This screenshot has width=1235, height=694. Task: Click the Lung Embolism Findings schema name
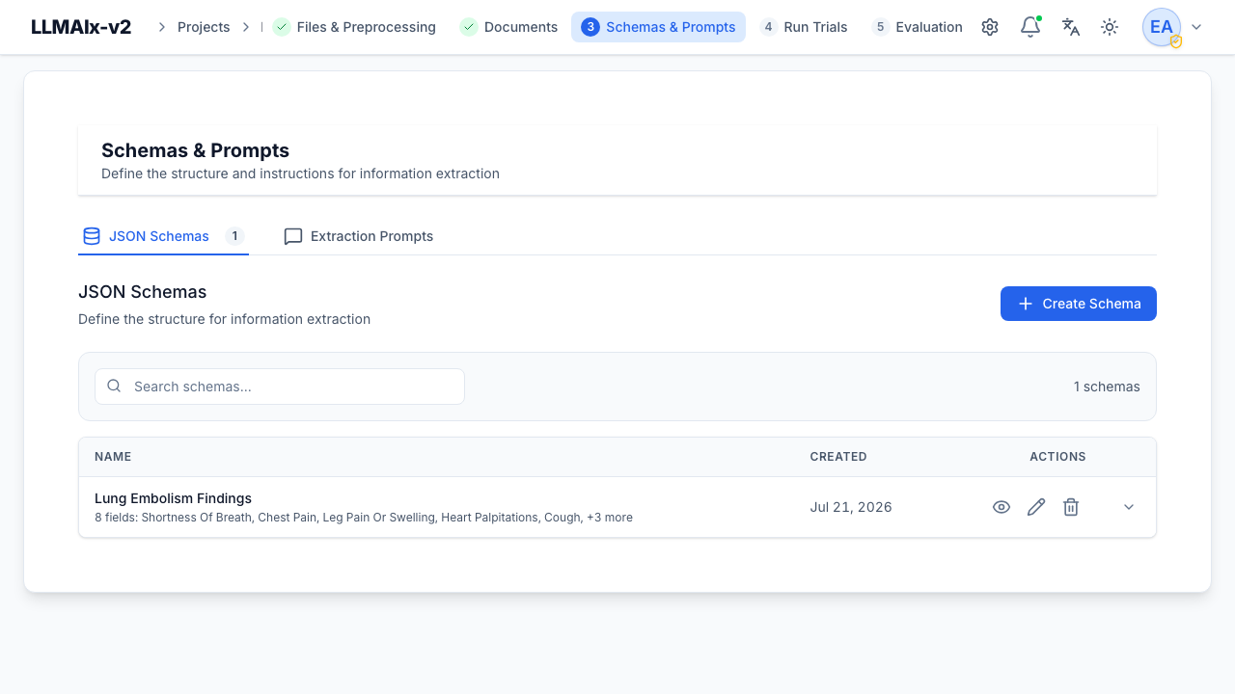coord(173,498)
